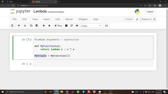Open the Widgets menu
The image size is (168, 94).
coord(83,19)
